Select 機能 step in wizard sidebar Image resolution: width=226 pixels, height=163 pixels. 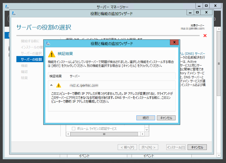coord(24,66)
